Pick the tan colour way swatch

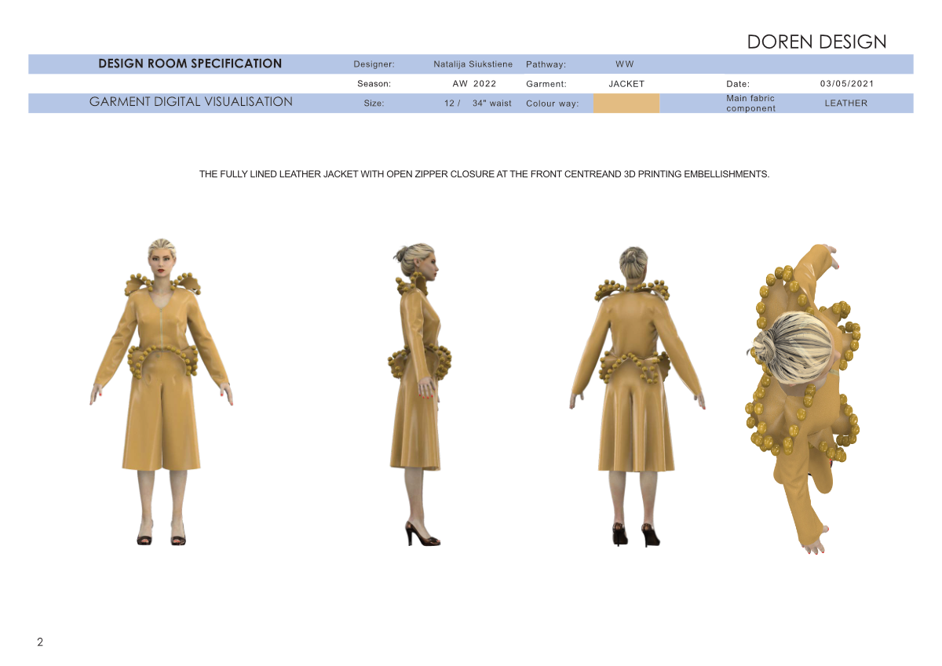click(x=626, y=104)
